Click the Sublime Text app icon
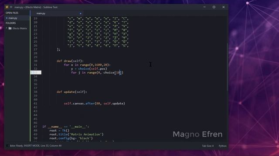 click(x=7, y=7)
